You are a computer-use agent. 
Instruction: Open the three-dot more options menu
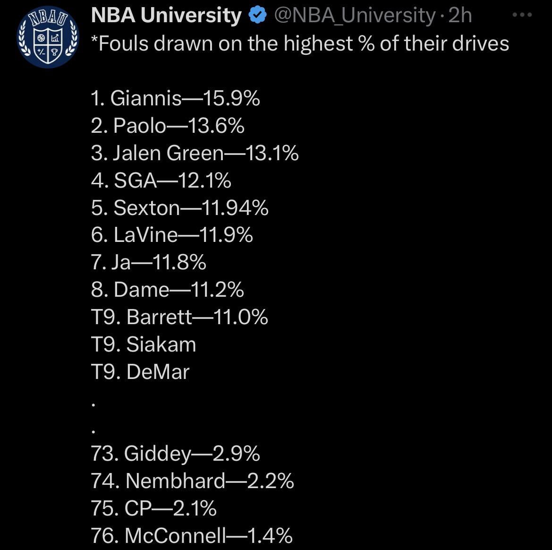(x=522, y=16)
